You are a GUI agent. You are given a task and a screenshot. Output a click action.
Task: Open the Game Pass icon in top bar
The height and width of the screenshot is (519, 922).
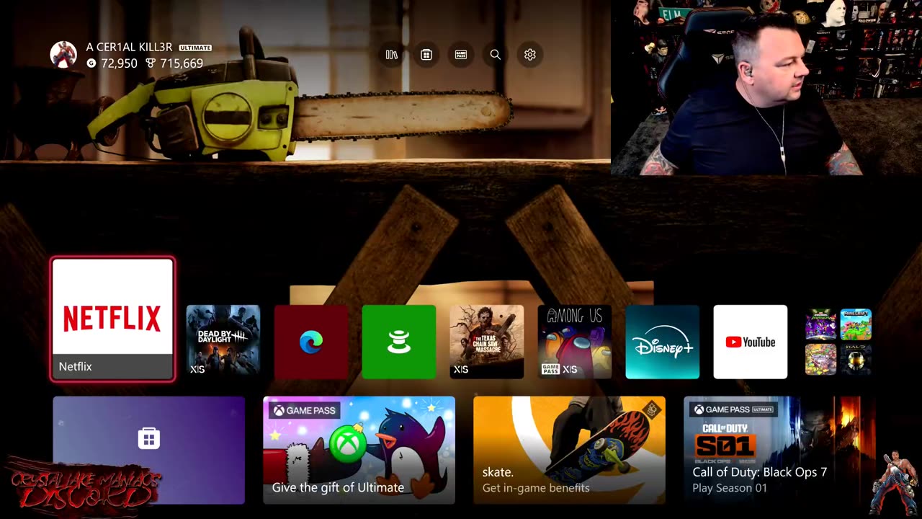click(x=461, y=55)
